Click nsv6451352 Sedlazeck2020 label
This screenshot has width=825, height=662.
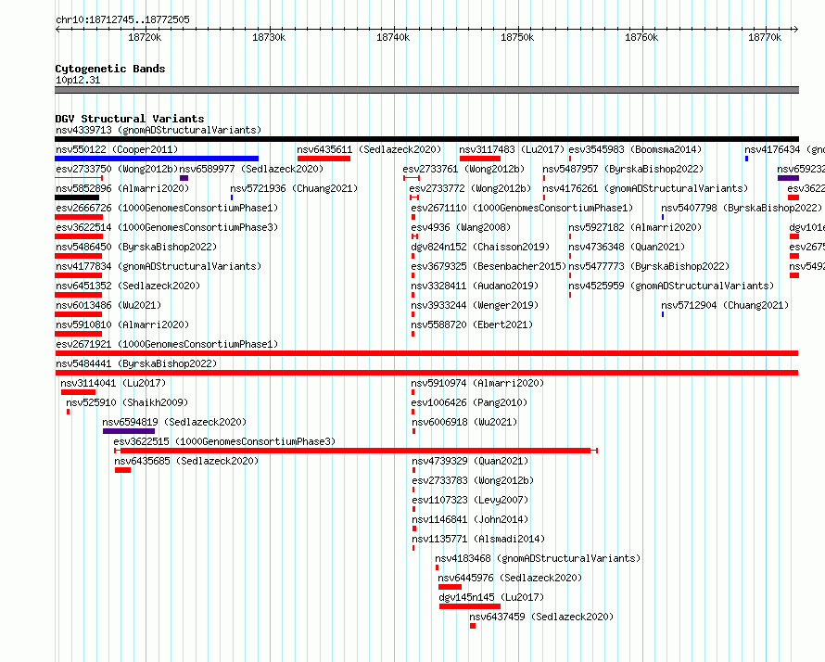click(x=128, y=286)
